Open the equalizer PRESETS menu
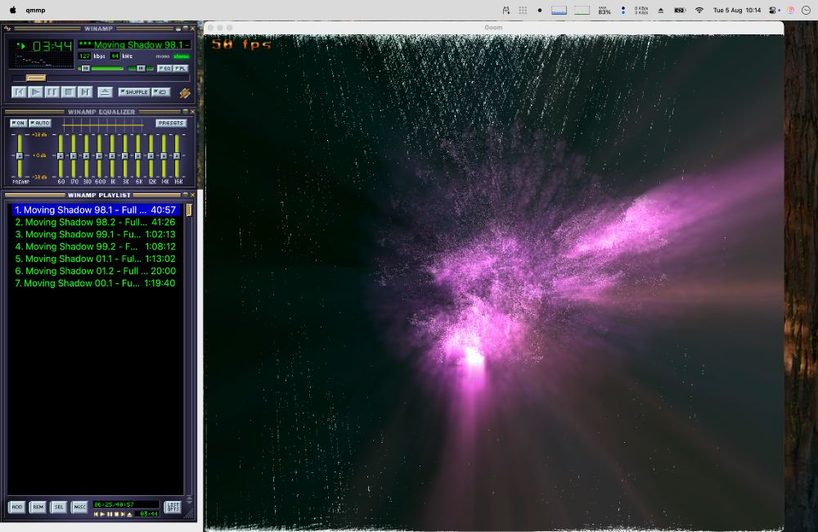Screen dimensions: 818x532 171,123
